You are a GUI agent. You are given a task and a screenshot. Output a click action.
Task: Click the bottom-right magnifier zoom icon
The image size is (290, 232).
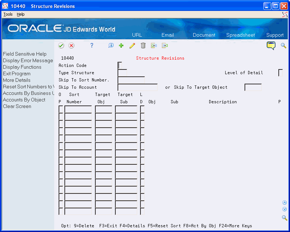click(x=285, y=218)
